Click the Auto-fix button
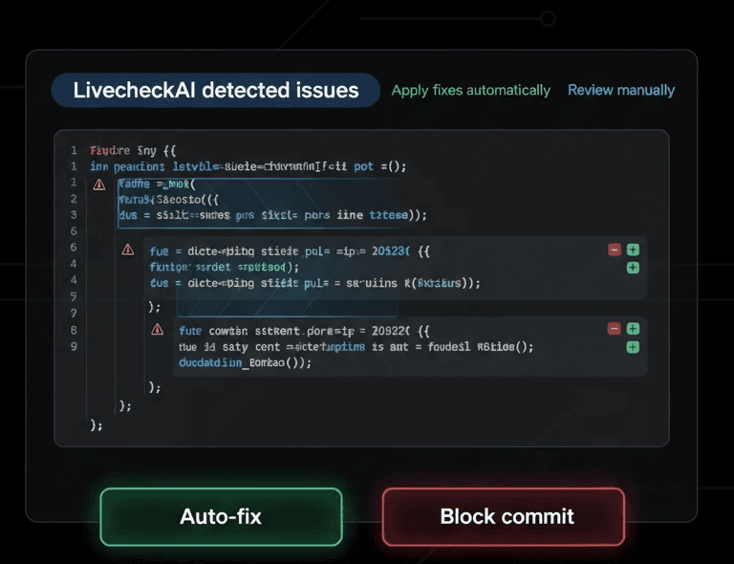The image size is (734, 564). pyautogui.click(x=221, y=517)
